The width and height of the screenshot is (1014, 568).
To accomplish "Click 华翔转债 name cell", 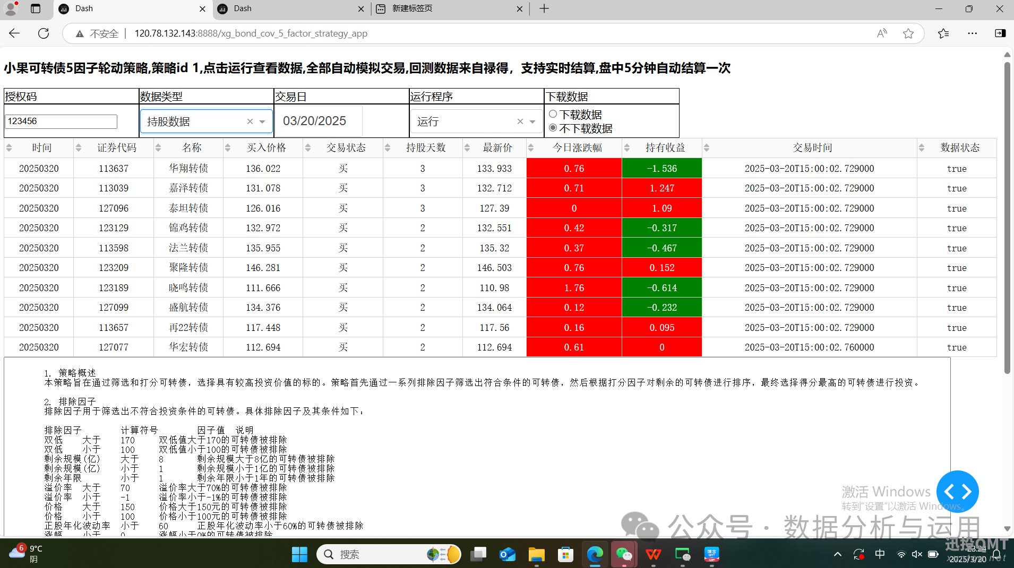I will coord(188,168).
